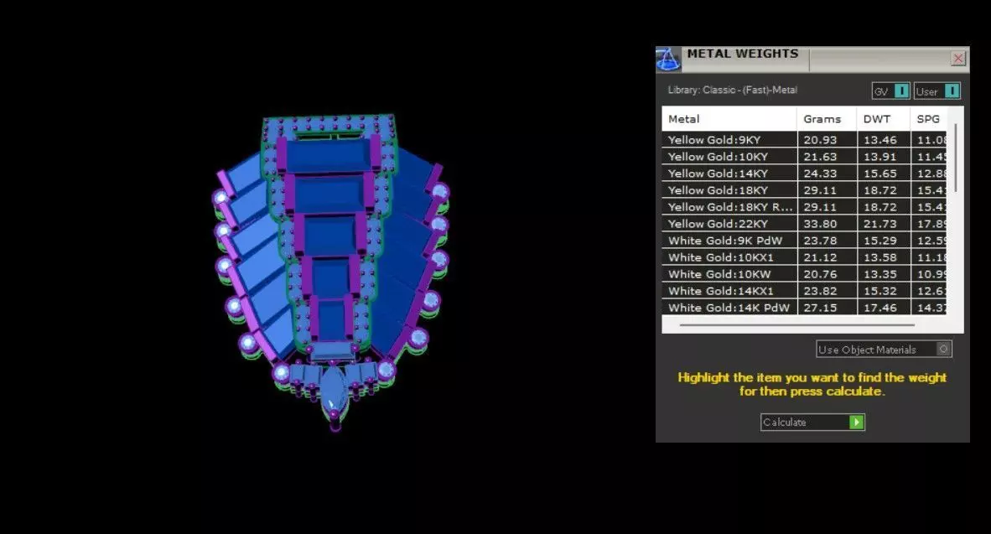This screenshot has width=991, height=534.
Task: Select the Yellow Gold:22KY row
Action: tap(804, 224)
